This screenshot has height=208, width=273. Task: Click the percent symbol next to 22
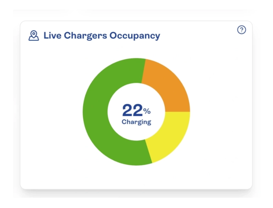tap(147, 111)
